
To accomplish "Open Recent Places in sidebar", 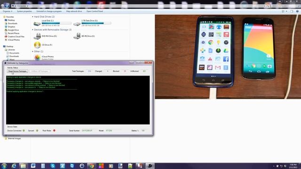I will point(14,33).
